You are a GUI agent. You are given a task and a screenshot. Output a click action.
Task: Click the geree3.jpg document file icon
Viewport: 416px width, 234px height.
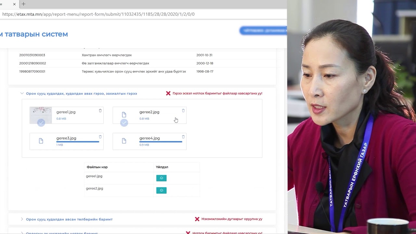click(41, 141)
